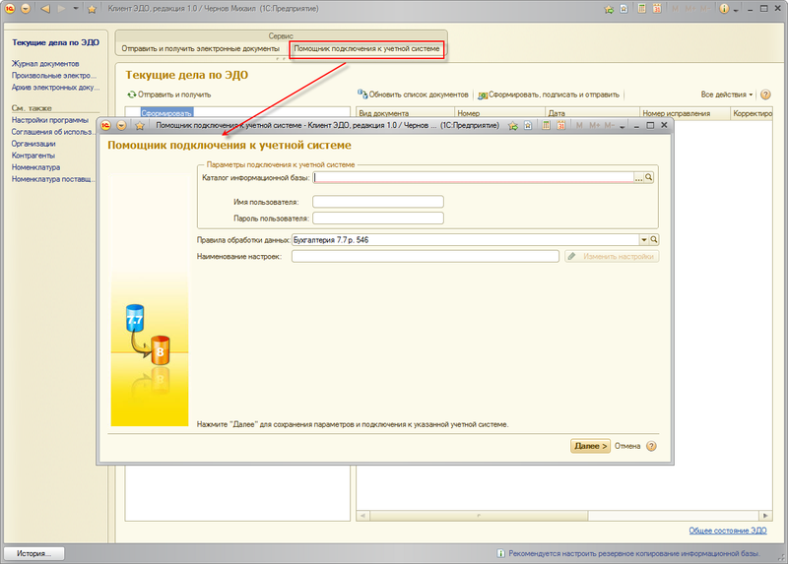Open the 'Общее состояние ЭДО' link
The height and width of the screenshot is (564, 788).
[x=728, y=531]
